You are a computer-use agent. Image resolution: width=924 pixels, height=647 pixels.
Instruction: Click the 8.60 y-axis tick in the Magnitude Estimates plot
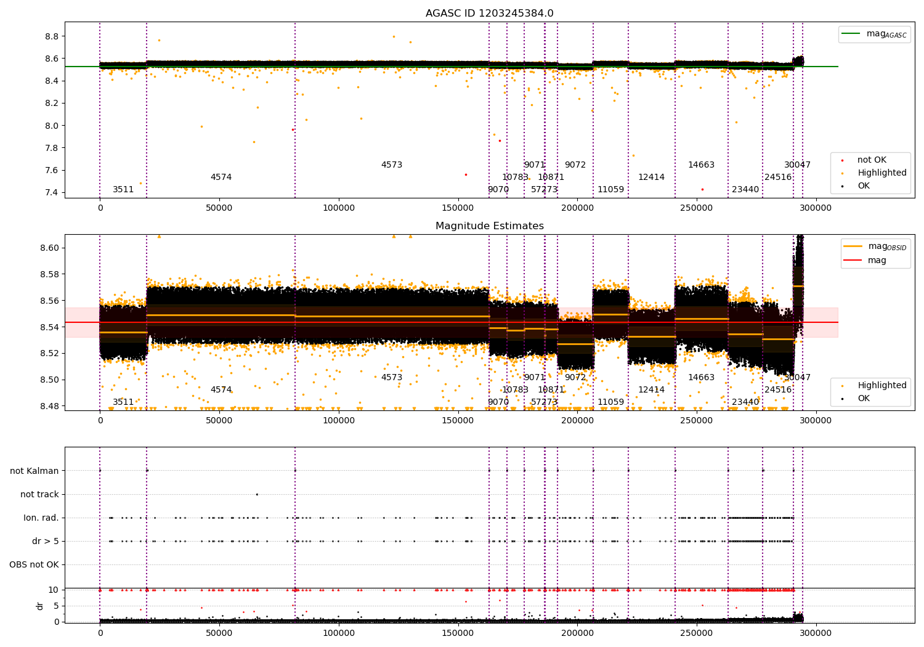(49, 248)
